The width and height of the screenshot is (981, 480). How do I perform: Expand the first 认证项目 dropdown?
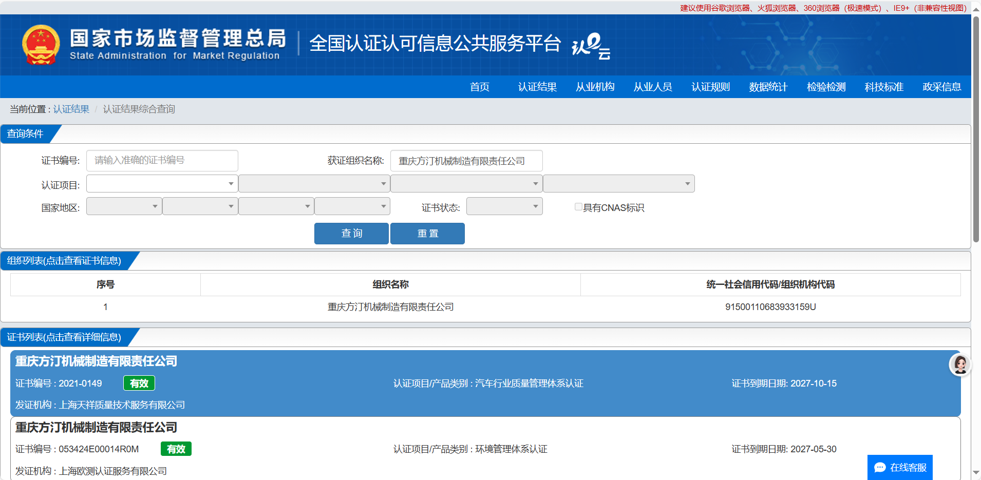162,184
